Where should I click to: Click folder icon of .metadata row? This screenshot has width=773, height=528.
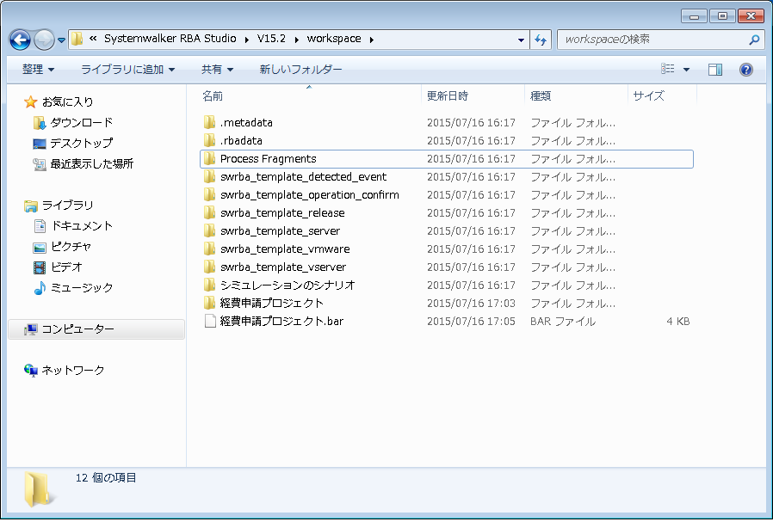point(209,122)
